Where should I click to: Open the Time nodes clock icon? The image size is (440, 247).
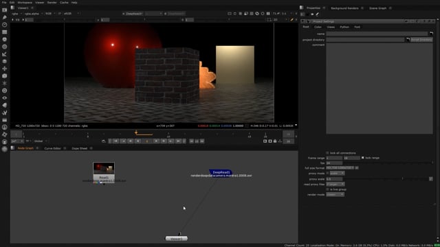(x=5, y=25)
